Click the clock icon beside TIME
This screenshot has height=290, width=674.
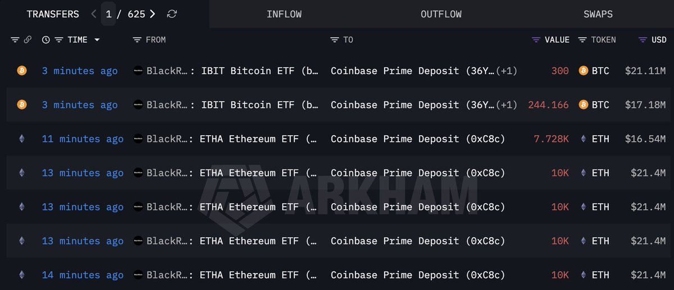click(x=45, y=40)
